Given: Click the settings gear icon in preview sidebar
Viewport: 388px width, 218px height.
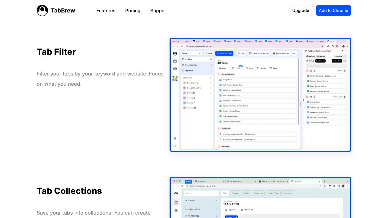Looking at the screenshot, I should click(175, 146).
